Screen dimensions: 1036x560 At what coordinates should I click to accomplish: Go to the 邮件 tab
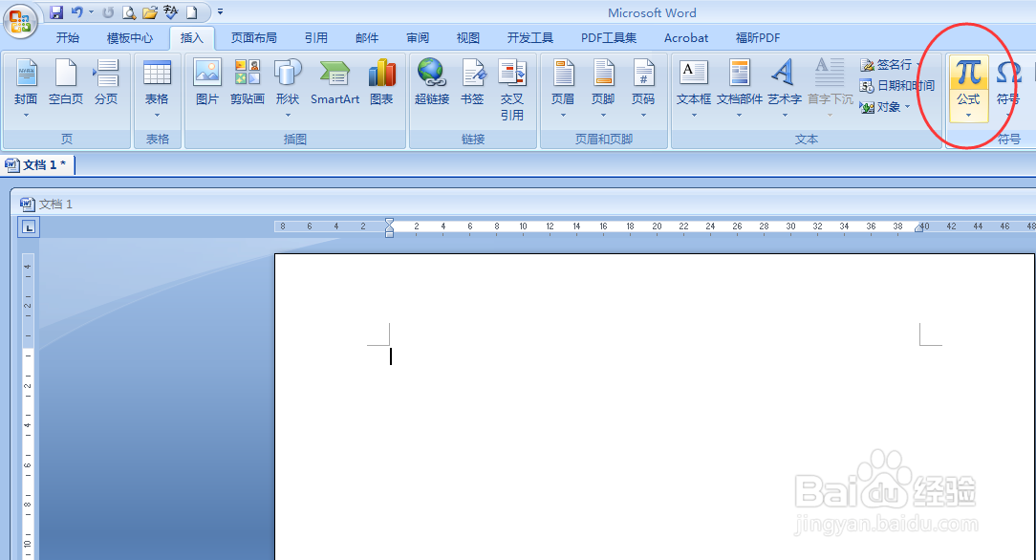click(367, 37)
